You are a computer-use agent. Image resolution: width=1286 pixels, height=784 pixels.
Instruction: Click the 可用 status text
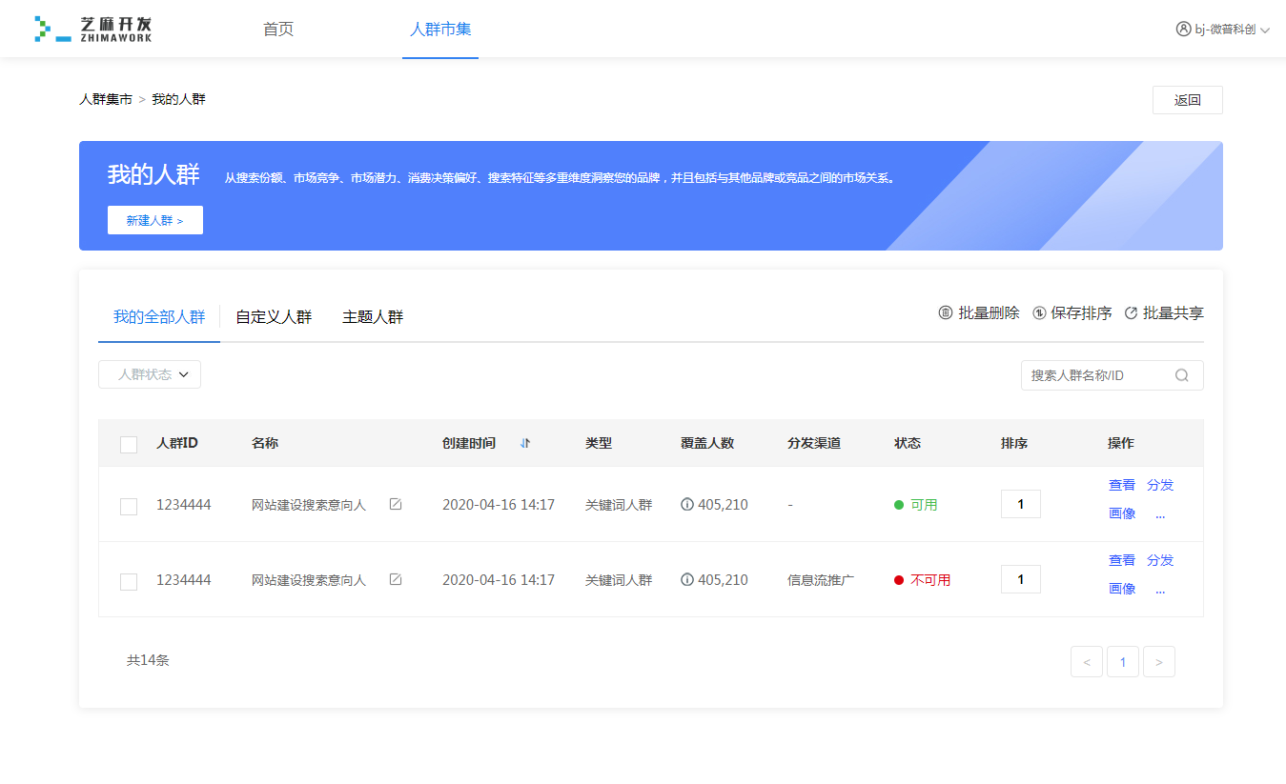click(924, 505)
